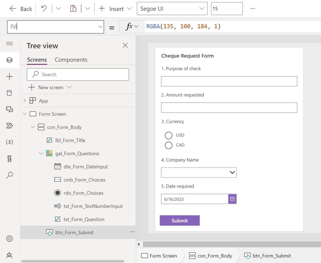Click the Paste icon in the toolbar
Image resolution: width=321 pixels, height=263 pixels.
point(73,8)
